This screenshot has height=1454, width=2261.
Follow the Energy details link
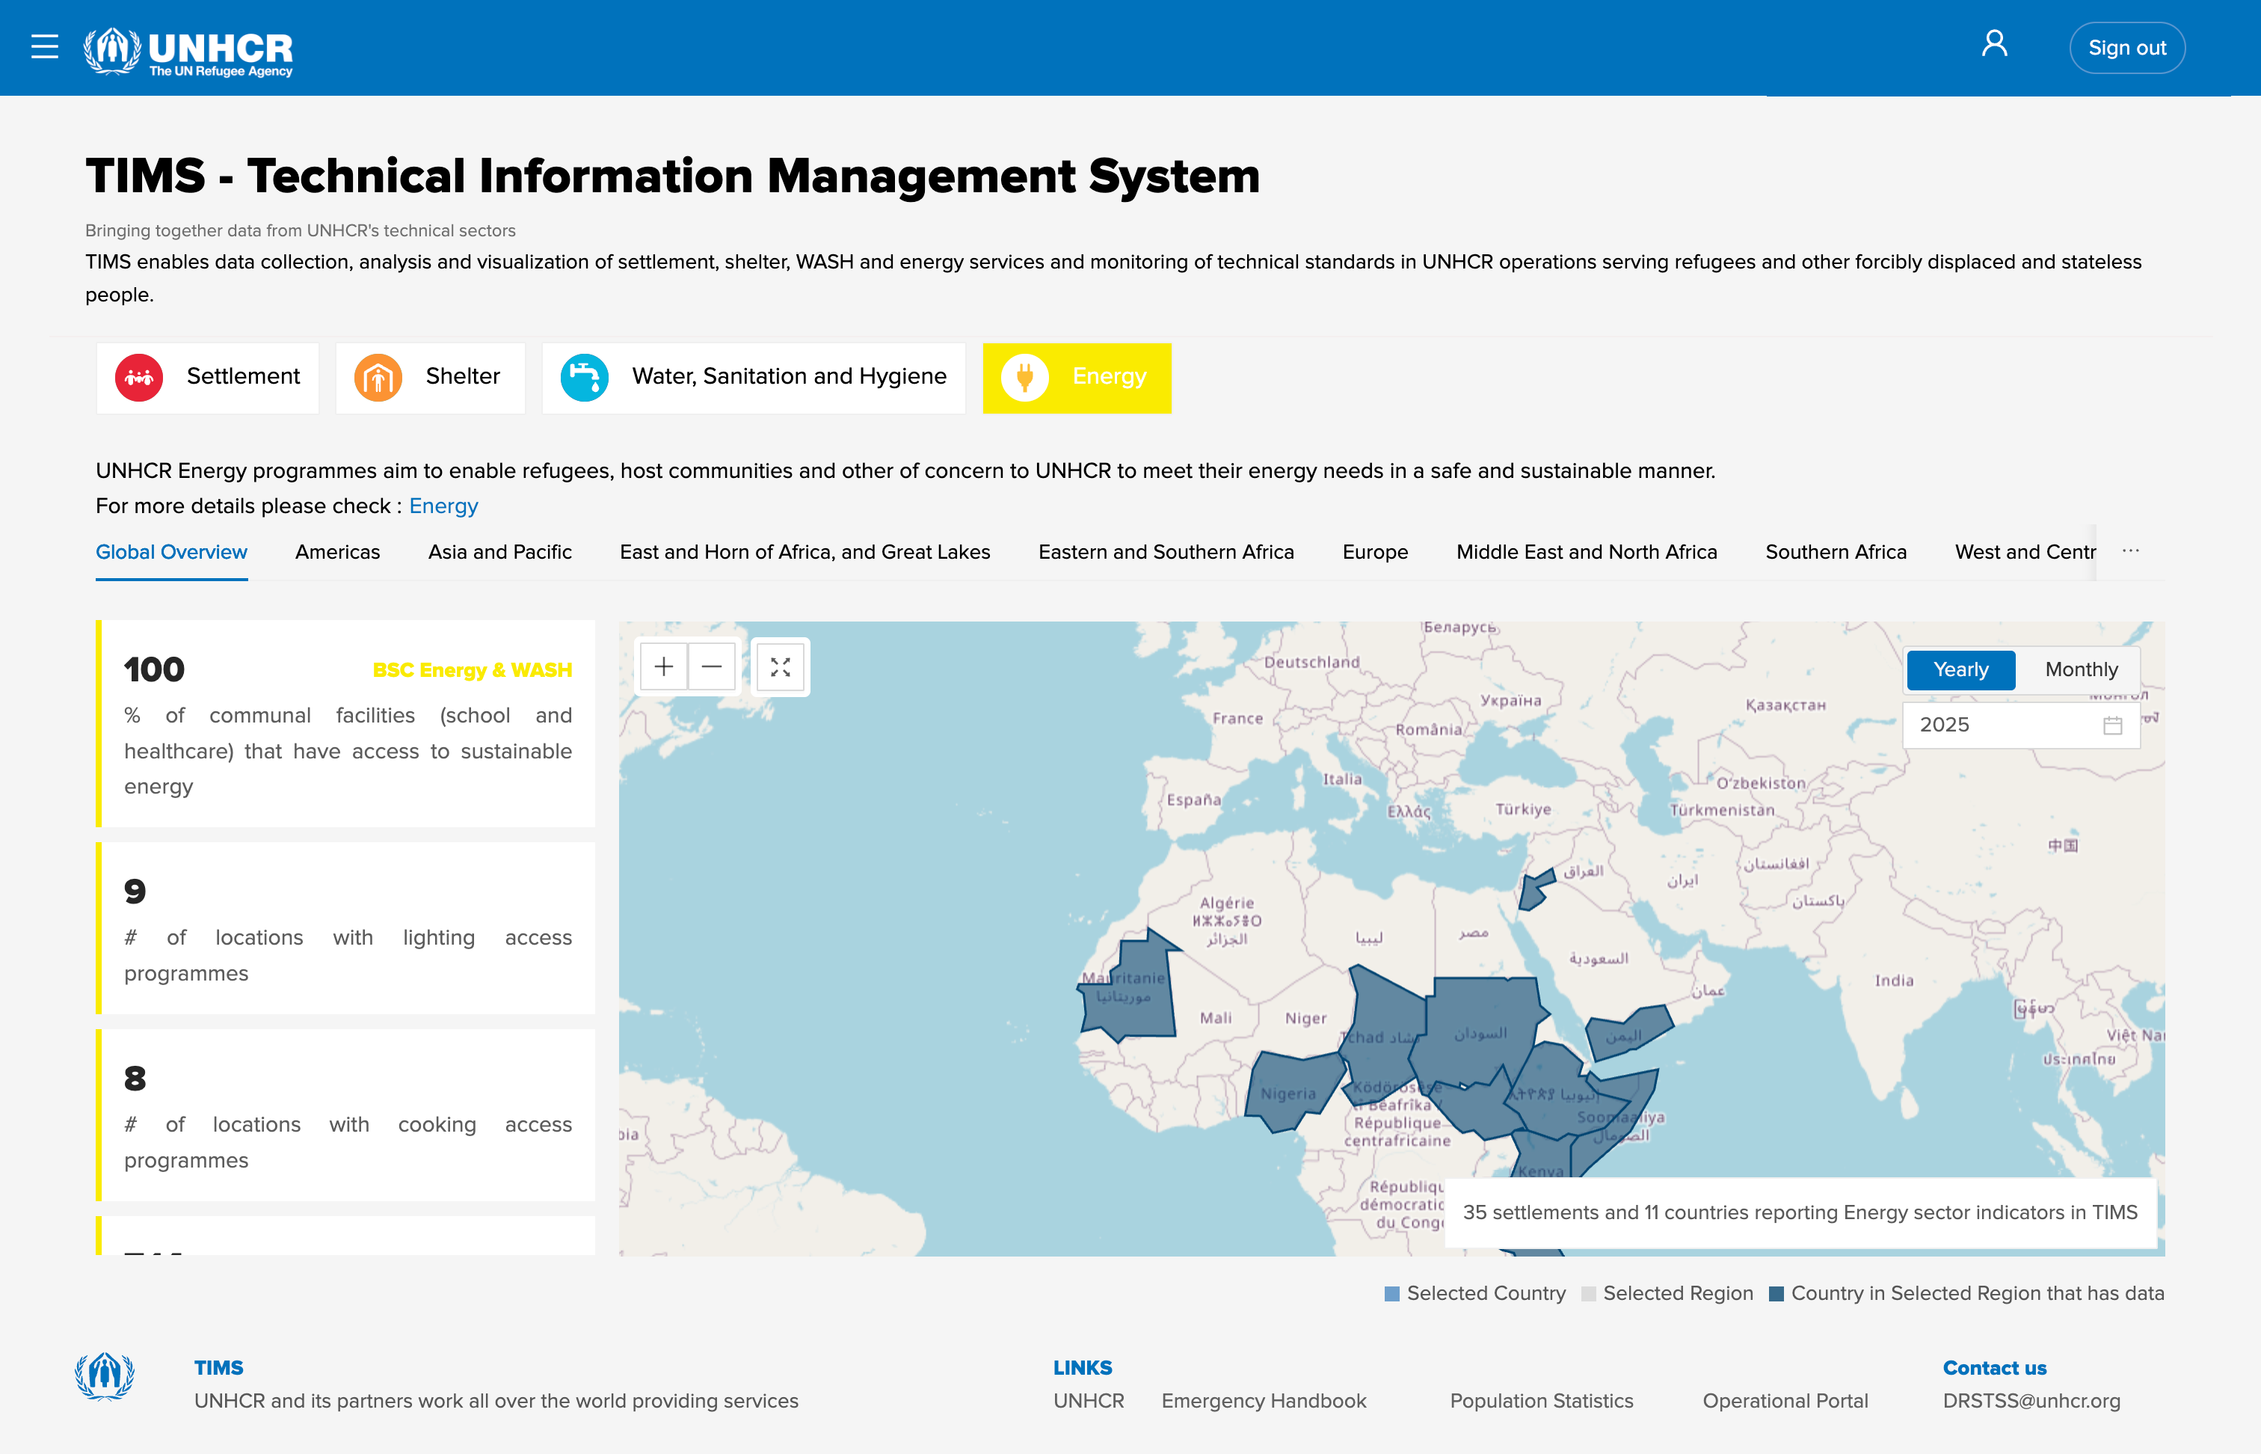click(443, 506)
